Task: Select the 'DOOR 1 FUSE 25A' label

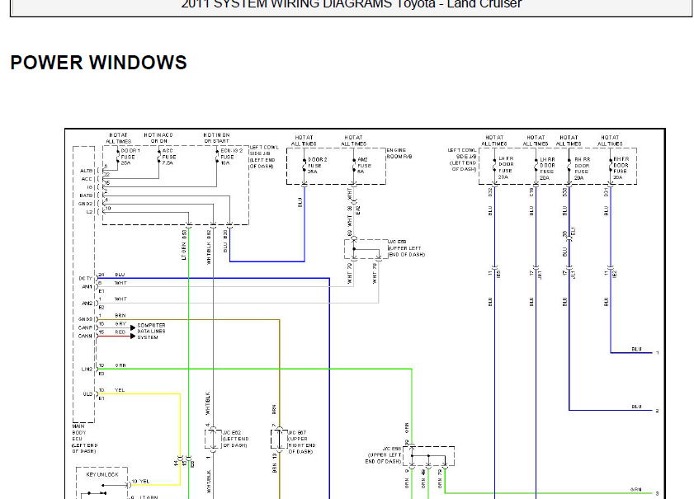Action: click(130, 157)
